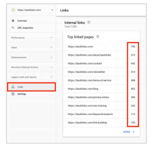Click the 402 link count

(x=133, y=89)
